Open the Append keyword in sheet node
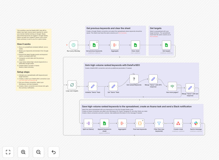Viewport: 219px width, 160px height. [x=104, y=123]
